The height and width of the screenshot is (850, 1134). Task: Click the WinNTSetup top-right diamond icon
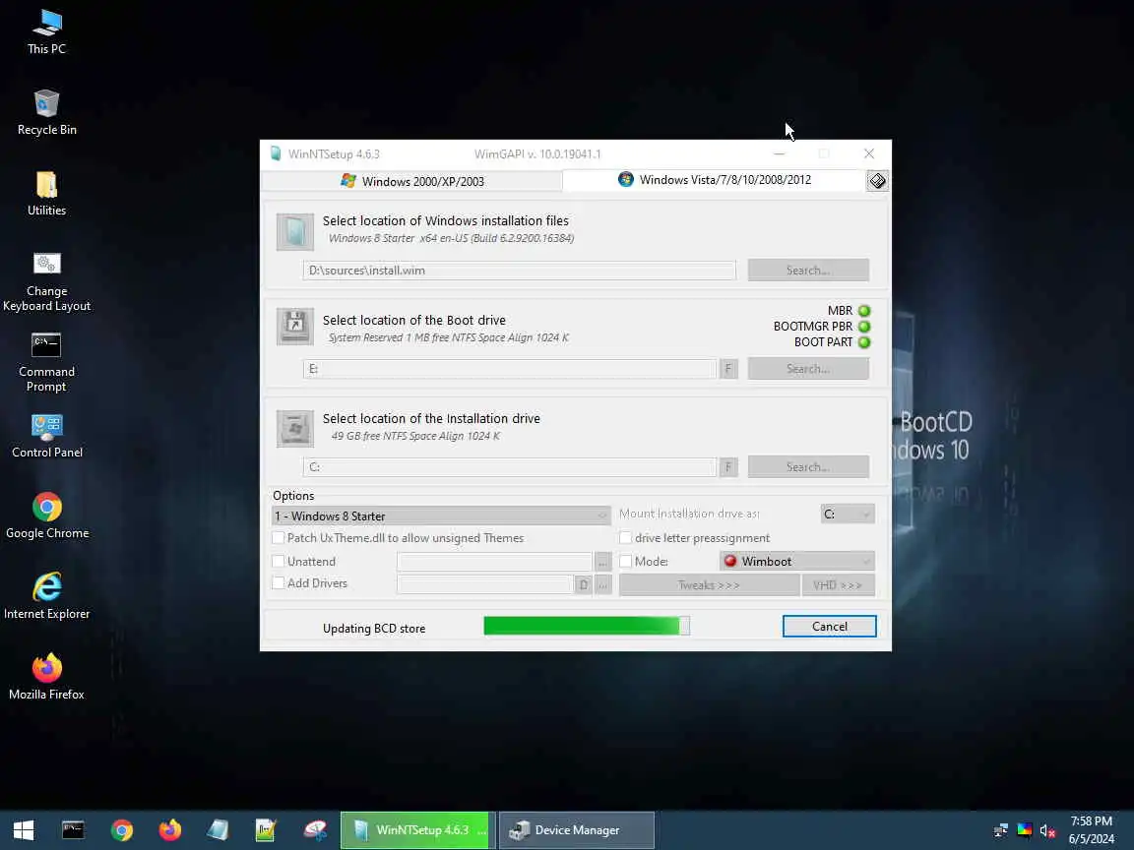click(x=877, y=181)
